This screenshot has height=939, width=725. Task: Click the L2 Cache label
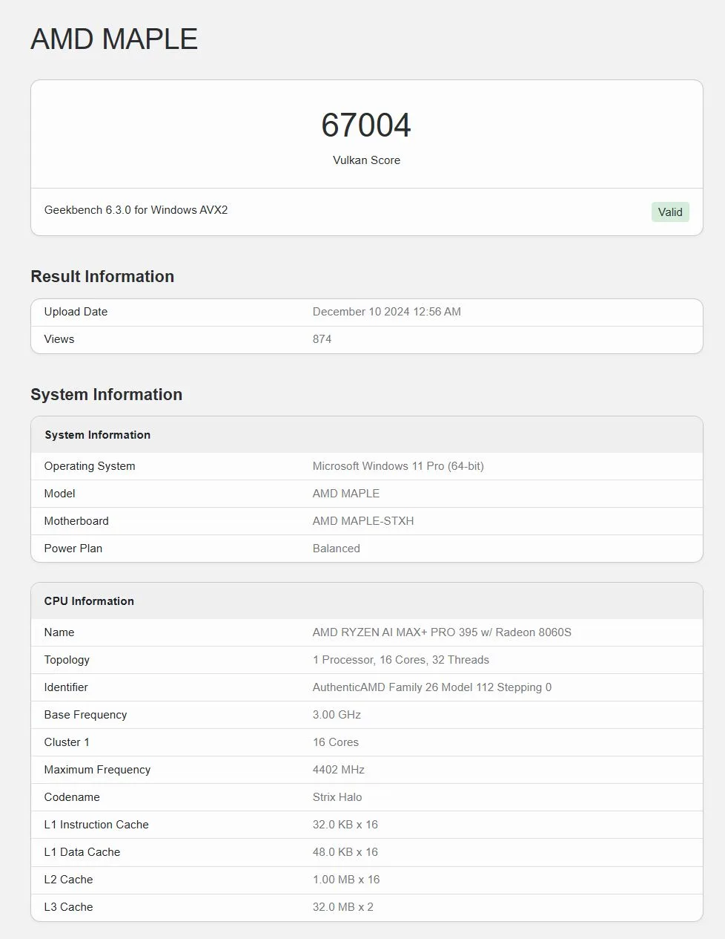click(68, 880)
